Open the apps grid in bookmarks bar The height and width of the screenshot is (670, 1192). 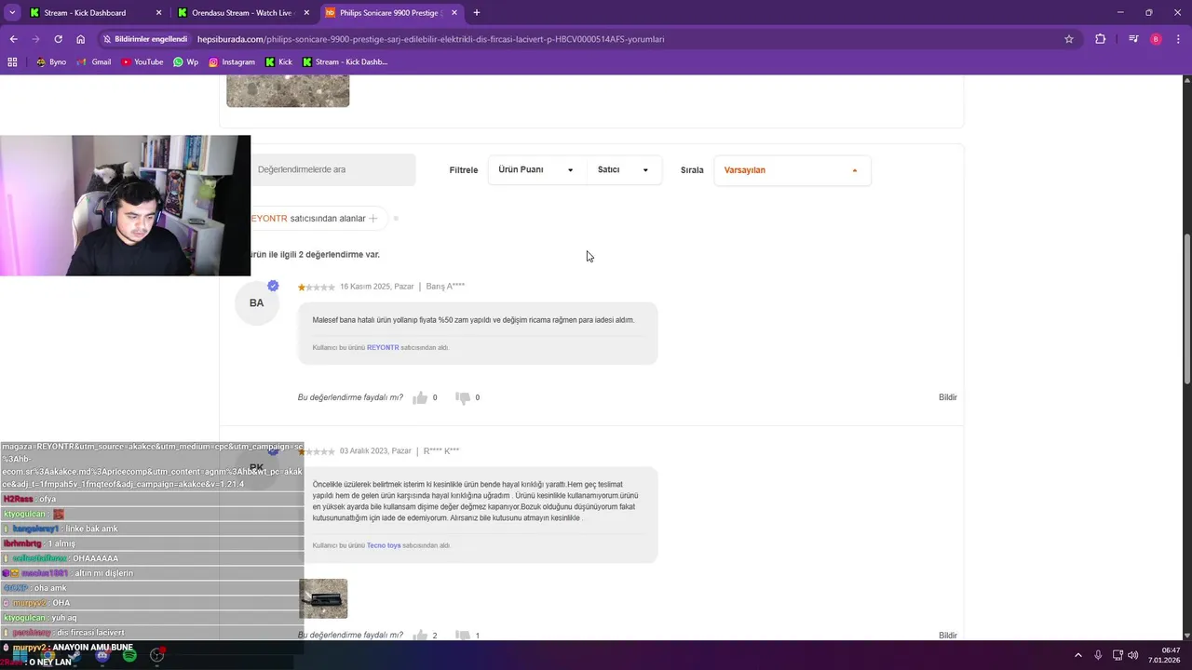coord(12,62)
